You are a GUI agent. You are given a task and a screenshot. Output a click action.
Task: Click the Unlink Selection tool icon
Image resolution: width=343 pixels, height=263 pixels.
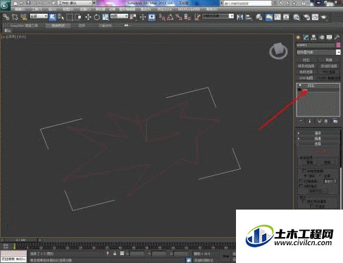15,17
